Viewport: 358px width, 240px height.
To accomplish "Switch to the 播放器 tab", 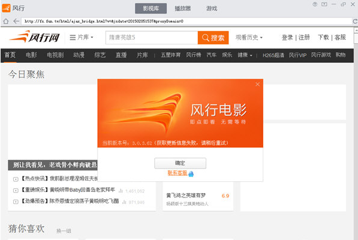I will click(x=182, y=8).
